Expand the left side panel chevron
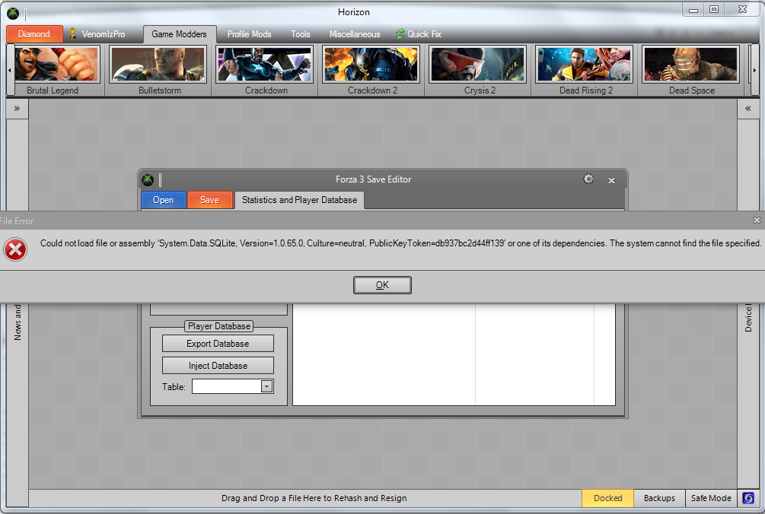765x514 pixels. tap(17, 109)
